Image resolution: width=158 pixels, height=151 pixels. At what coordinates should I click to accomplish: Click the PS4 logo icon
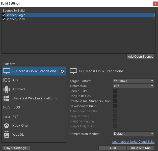tap(7, 117)
